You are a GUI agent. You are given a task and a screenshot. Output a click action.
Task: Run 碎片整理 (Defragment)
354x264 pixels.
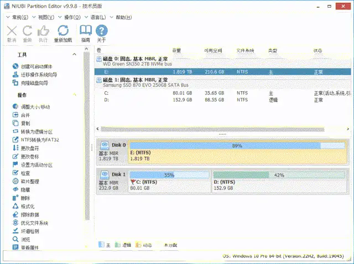[x=26, y=181]
